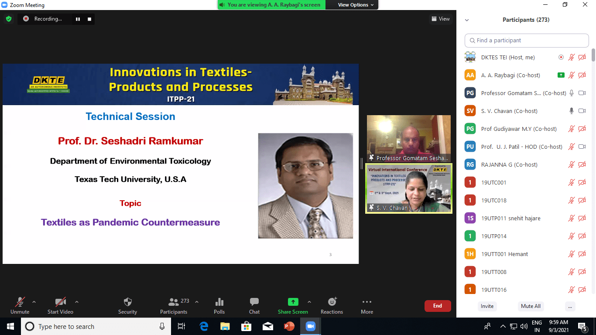
Task: Click the S. V. Chavan video thumbnail
Action: pyautogui.click(x=408, y=188)
